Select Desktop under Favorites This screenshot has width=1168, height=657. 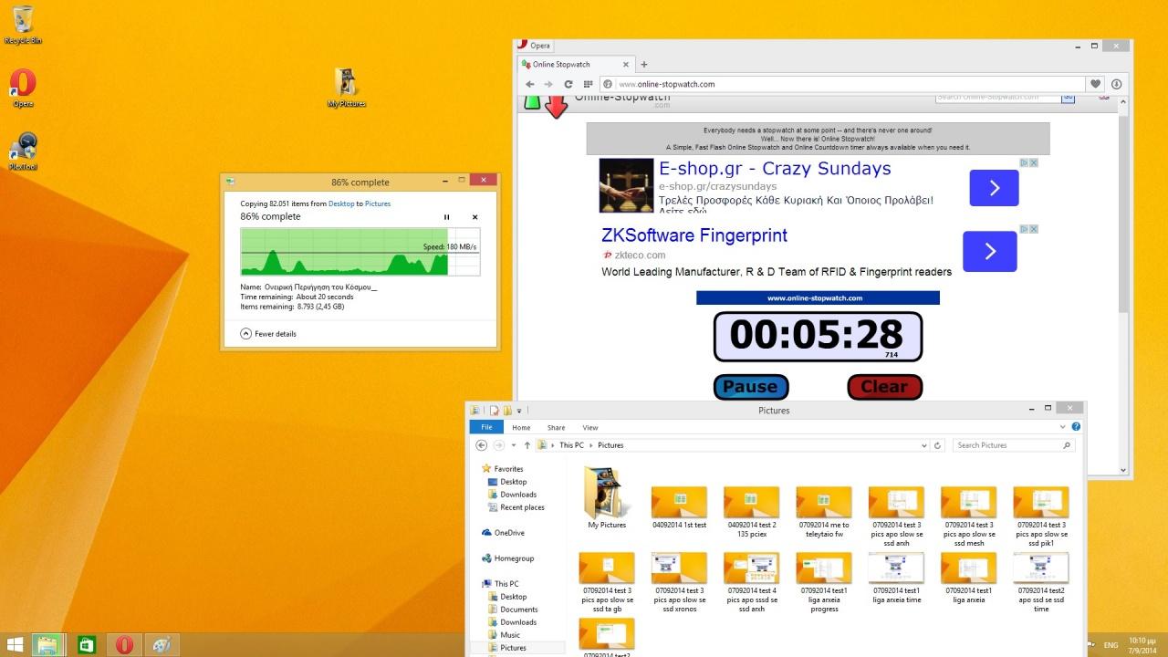pyautogui.click(x=513, y=482)
